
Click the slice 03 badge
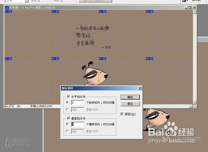pos(102,11)
